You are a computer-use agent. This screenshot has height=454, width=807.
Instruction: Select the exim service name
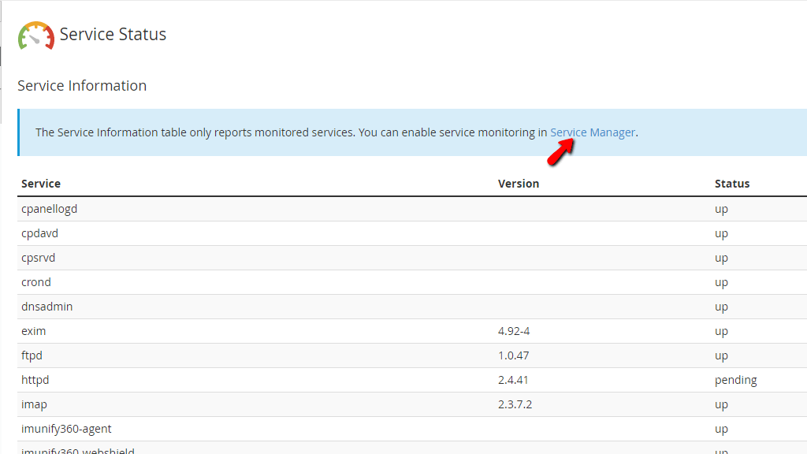[33, 331]
